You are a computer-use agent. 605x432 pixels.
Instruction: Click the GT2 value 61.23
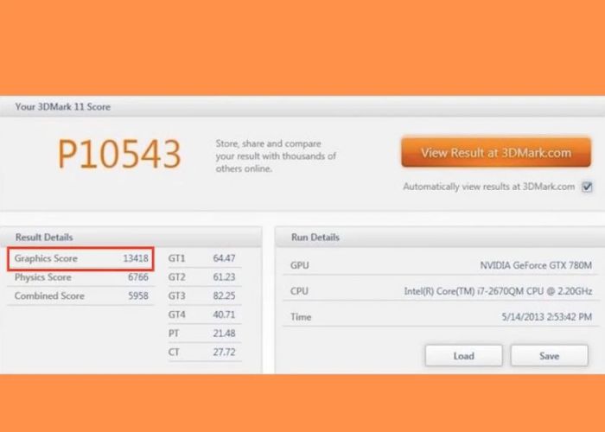(224, 277)
